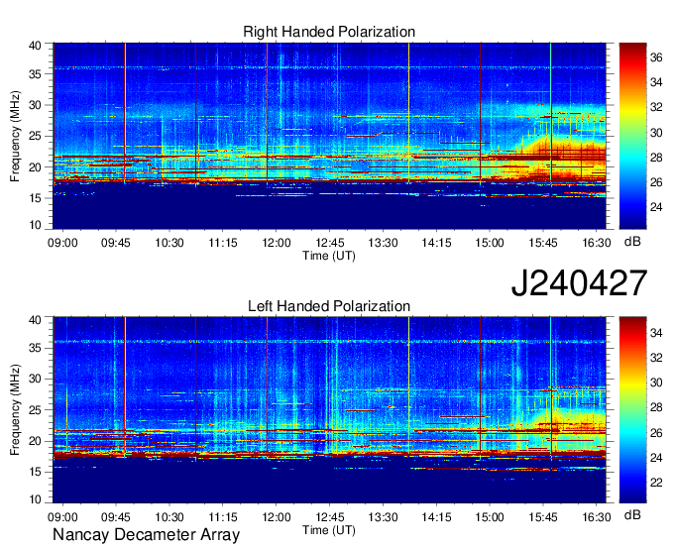Click 13:30 tick under Left Handed plot

coord(383,517)
